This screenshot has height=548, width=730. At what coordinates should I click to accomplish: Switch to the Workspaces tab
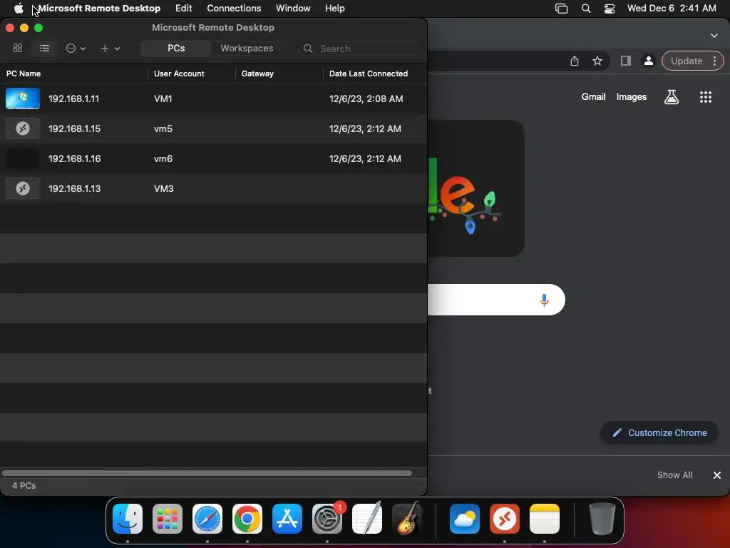247,48
